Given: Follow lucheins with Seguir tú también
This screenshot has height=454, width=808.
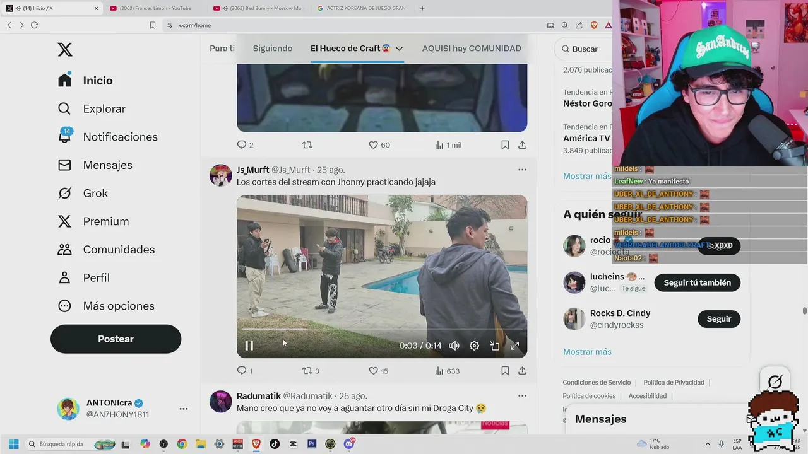Looking at the screenshot, I should coord(698,282).
